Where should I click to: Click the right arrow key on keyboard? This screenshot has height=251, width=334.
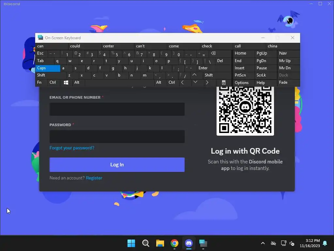pos(207,82)
